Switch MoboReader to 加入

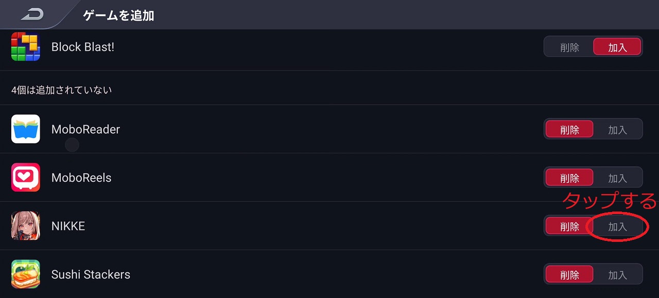click(x=617, y=130)
